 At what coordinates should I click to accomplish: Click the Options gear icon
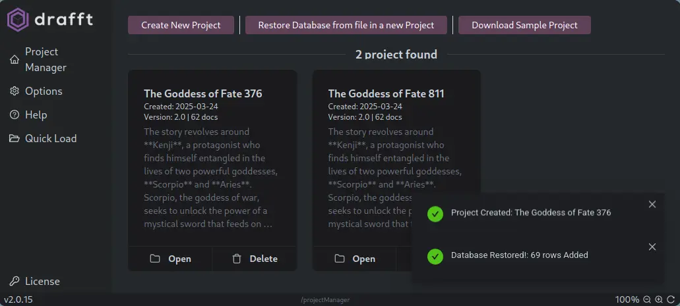tap(15, 91)
